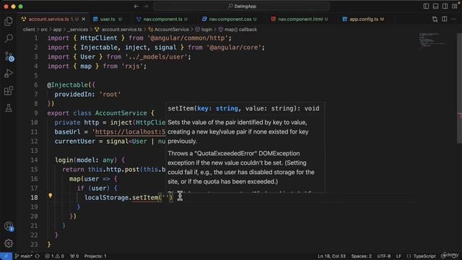Change end of line sequence LF
Viewport: 462px width, 260px height.
(x=398, y=256)
